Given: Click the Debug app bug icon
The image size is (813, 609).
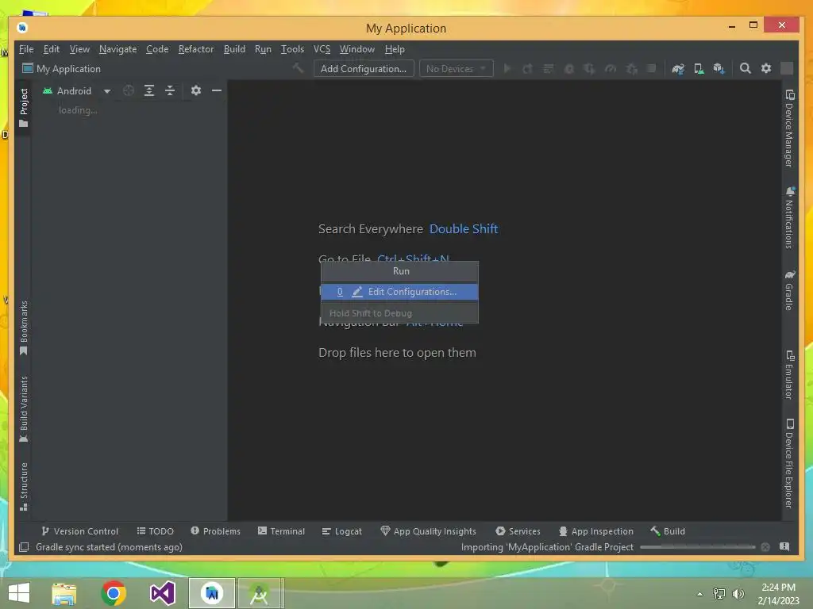Looking at the screenshot, I should 568,68.
